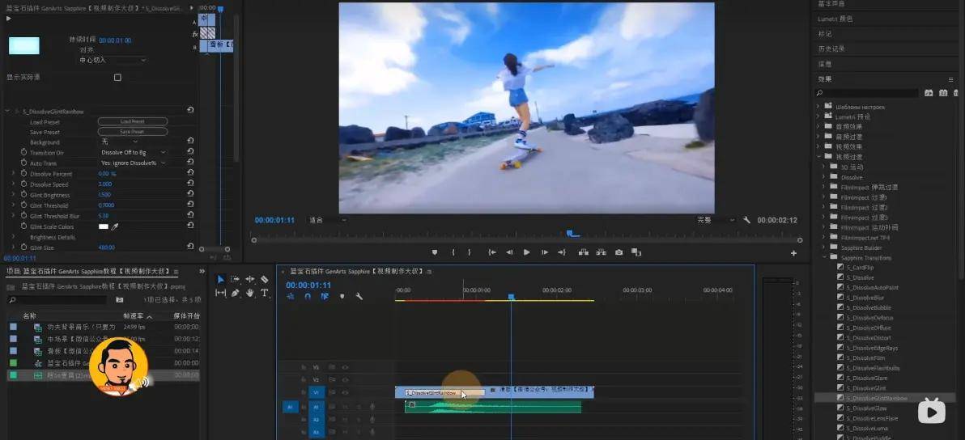Toggle Linked Selection in timeline
This screenshot has height=440, width=965.
coord(325,296)
